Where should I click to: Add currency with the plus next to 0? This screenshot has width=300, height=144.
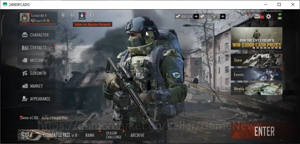click(223, 17)
